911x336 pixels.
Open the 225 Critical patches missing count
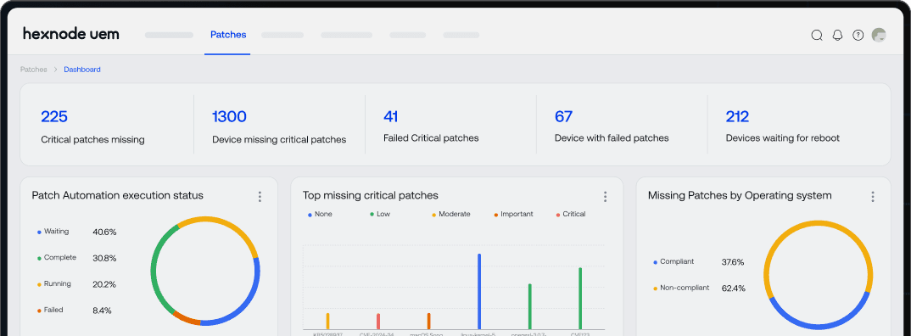pos(54,116)
